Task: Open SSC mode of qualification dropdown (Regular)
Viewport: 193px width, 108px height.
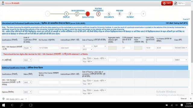Action: [27, 48]
